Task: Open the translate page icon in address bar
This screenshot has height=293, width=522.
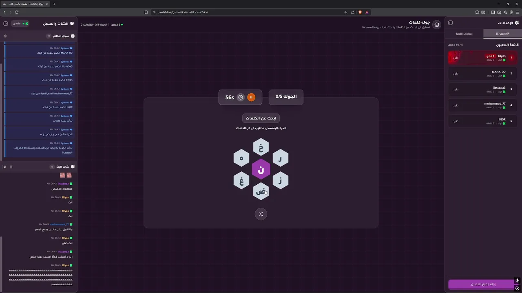Action: click(346, 12)
